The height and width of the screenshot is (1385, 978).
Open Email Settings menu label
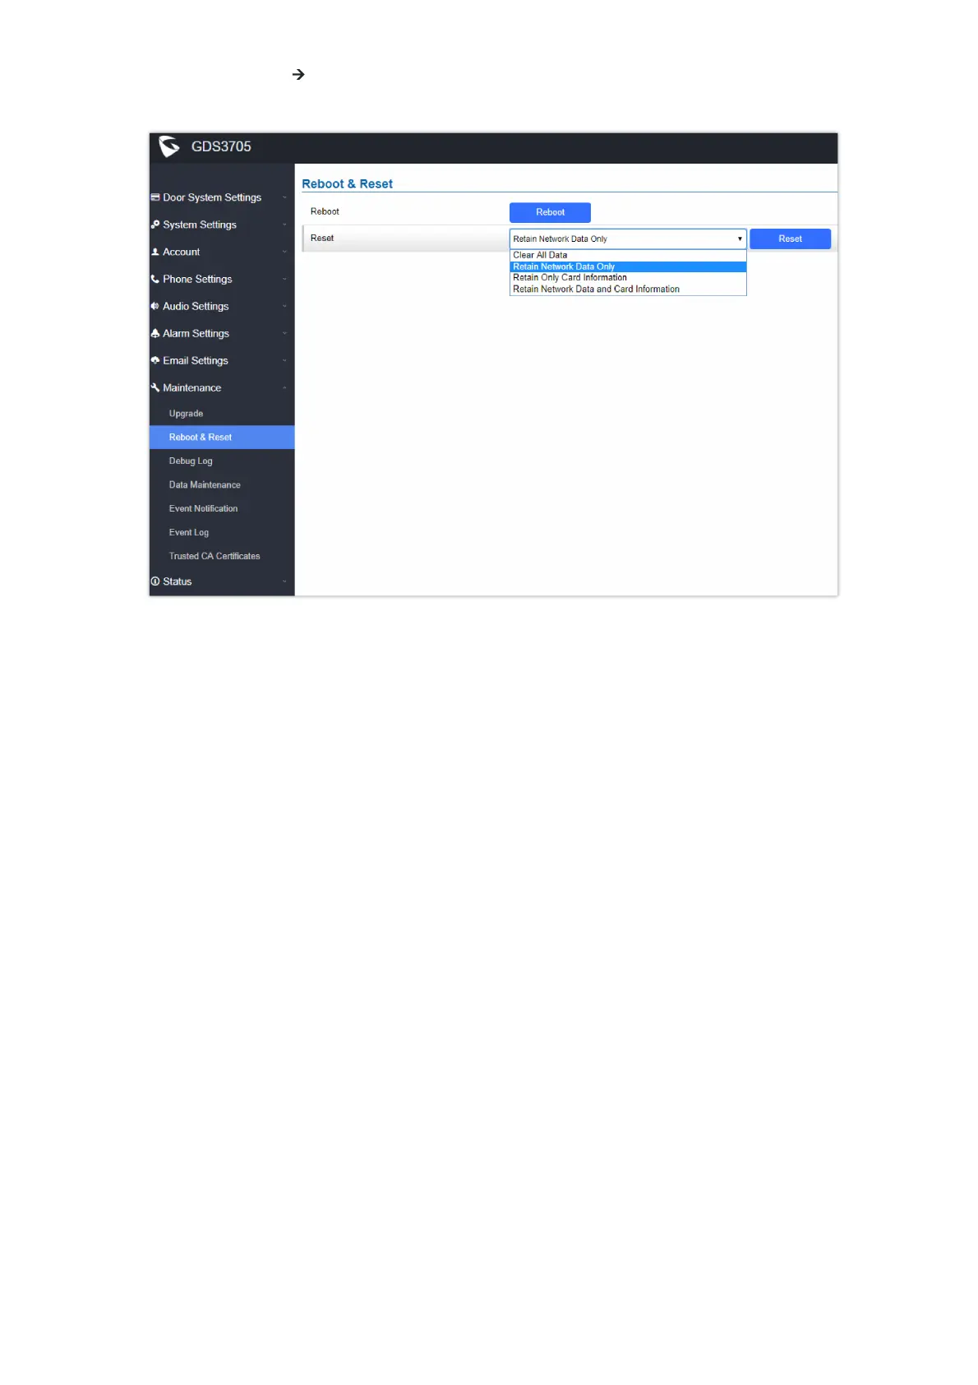click(196, 360)
